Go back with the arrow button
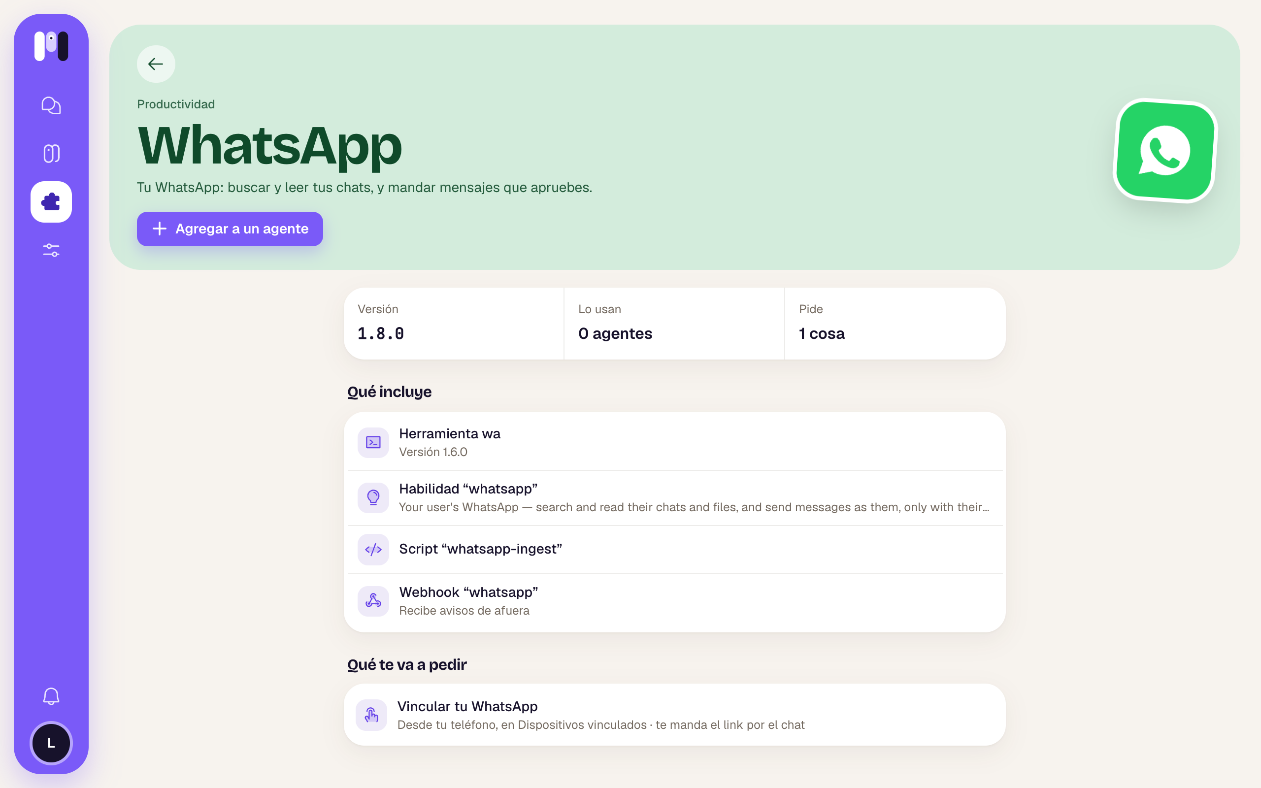The image size is (1261, 788). (x=156, y=64)
